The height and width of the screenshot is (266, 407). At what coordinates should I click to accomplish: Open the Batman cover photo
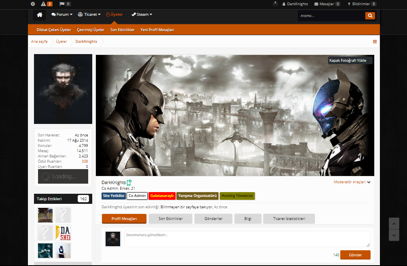(x=235, y=115)
